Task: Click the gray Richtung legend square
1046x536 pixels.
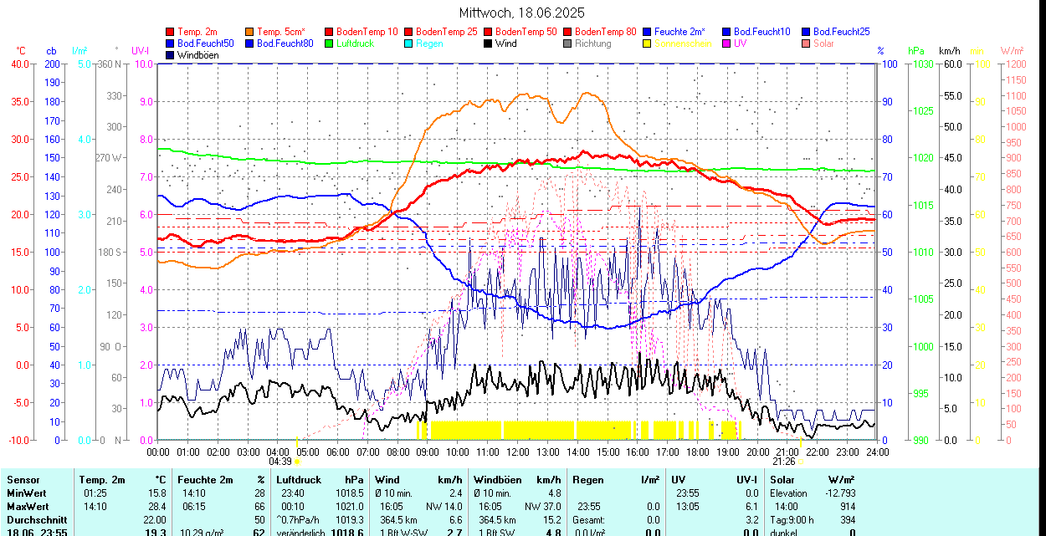Action: (x=568, y=43)
